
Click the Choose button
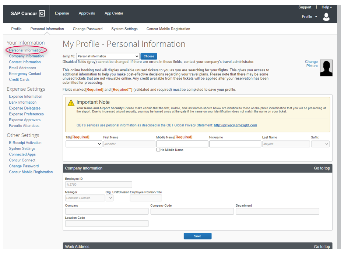[148, 56]
